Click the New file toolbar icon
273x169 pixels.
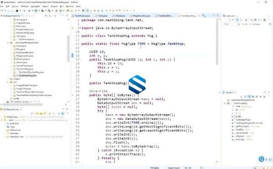(x=2, y=11)
